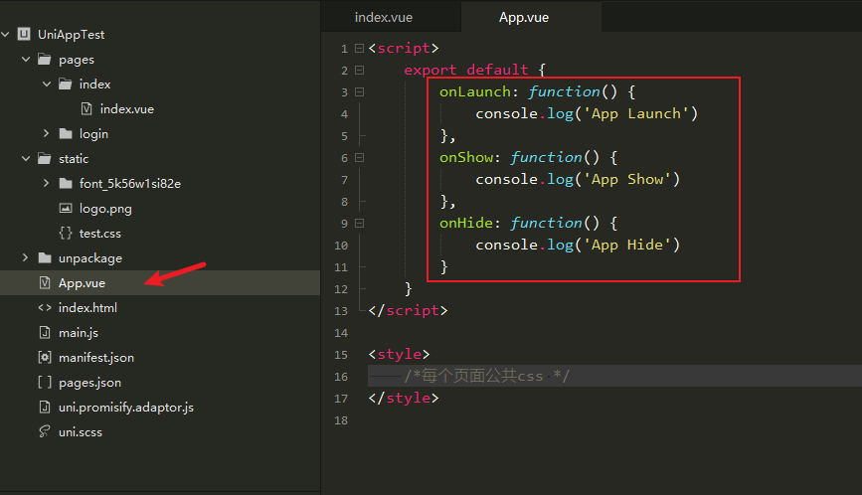Select the UniAppTest project name
The height and width of the screenshot is (495, 862).
pos(71,35)
